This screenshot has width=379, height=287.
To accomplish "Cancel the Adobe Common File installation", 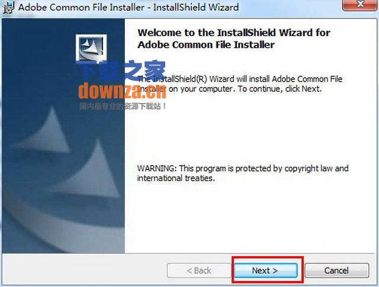I will click(337, 270).
